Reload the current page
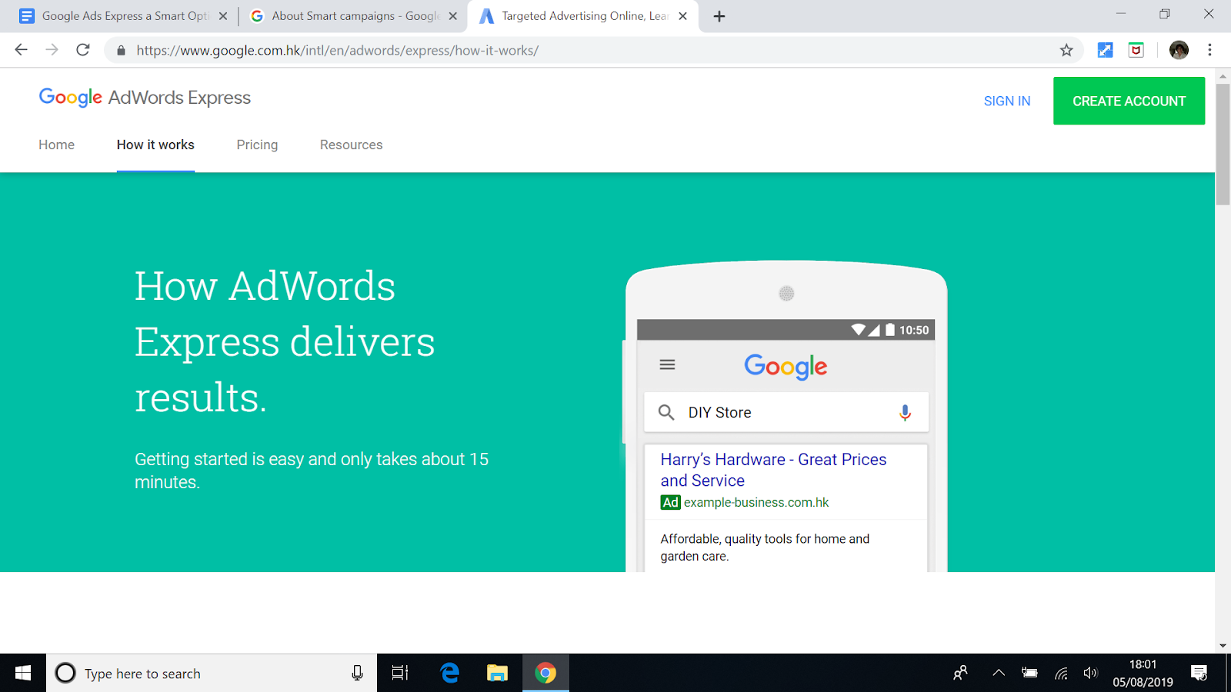This screenshot has width=1231, height=692. (83, 50)
